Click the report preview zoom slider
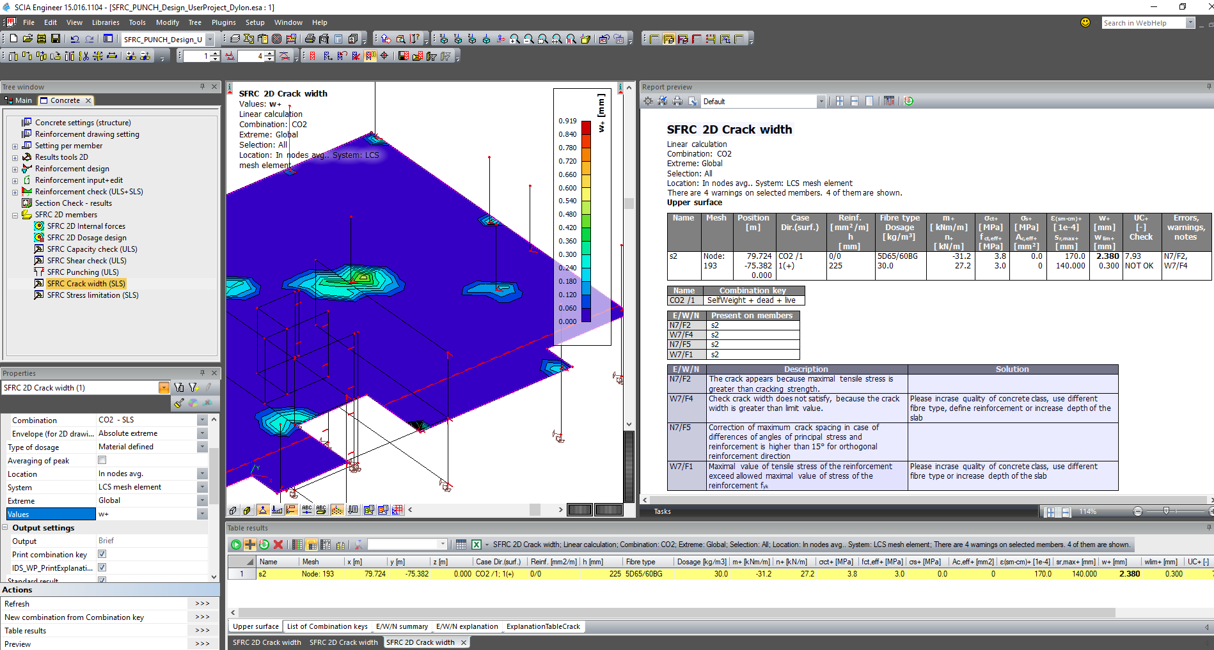The width and height of the screenshot is (1214, 650). click(x=1166, y=511)
